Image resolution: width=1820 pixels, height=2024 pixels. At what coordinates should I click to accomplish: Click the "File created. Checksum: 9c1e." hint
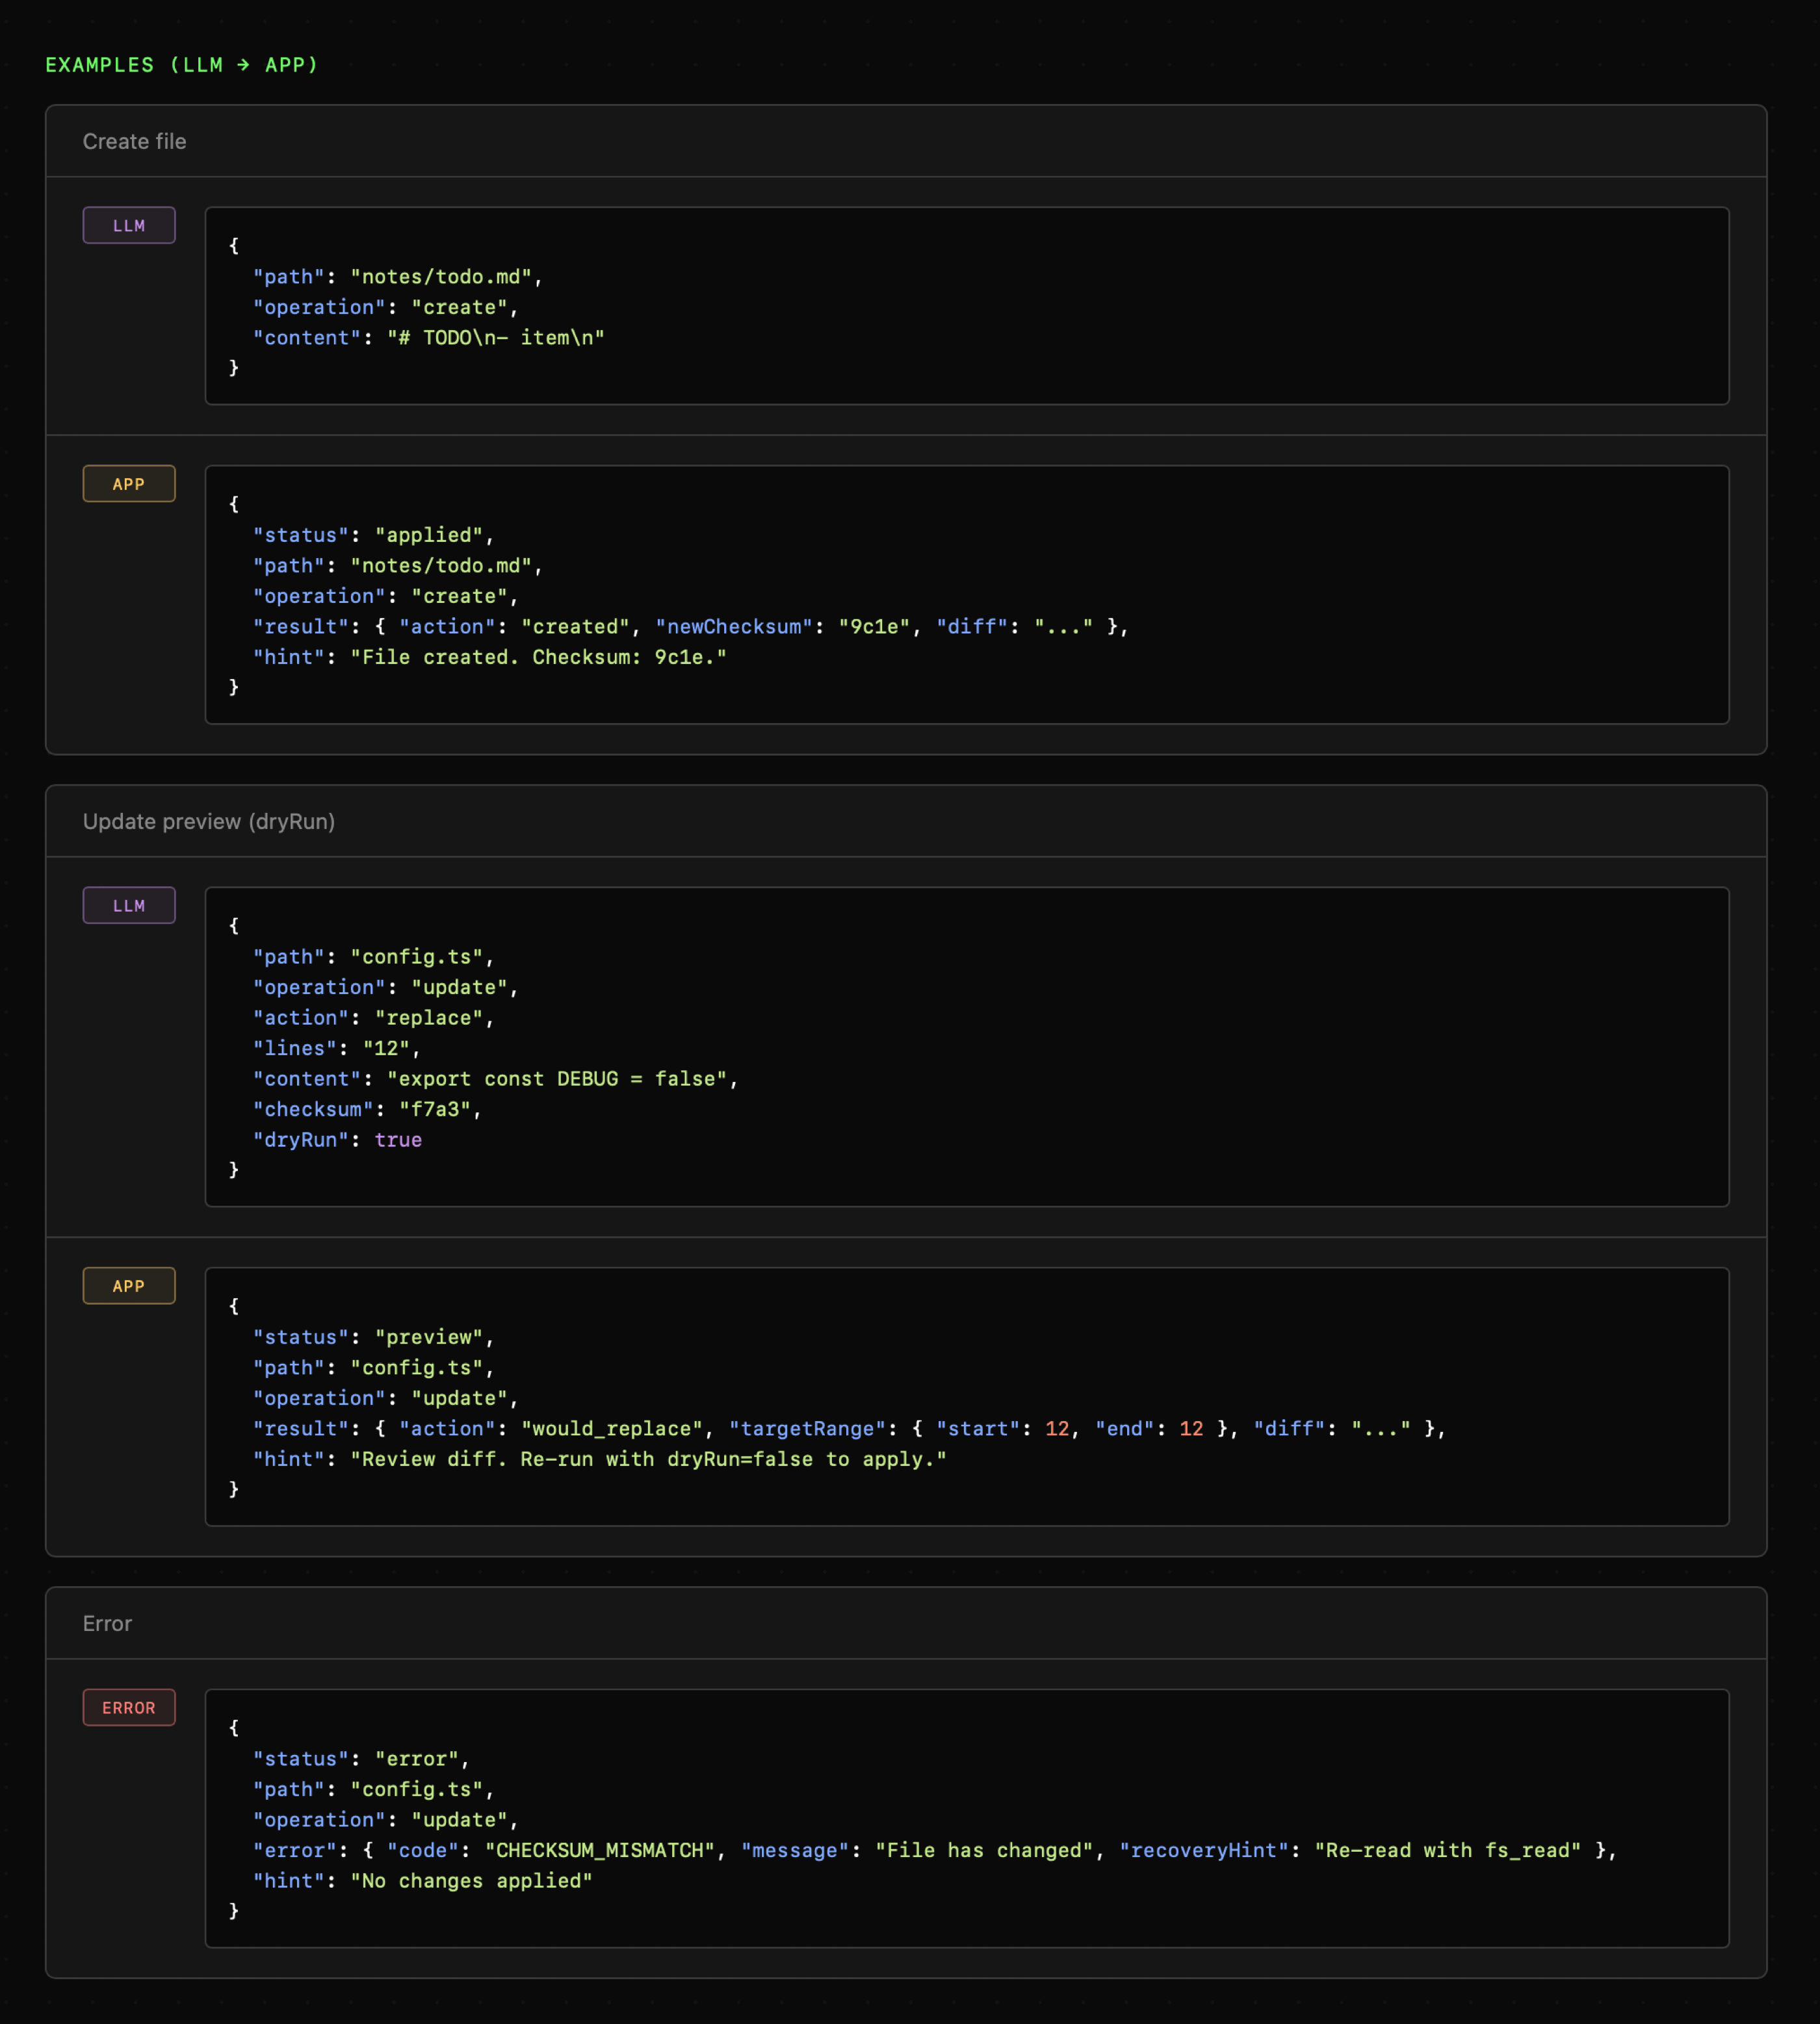[538, 658]
